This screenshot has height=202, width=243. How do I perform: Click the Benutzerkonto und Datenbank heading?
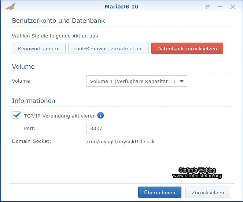click(x=58, y=21)
